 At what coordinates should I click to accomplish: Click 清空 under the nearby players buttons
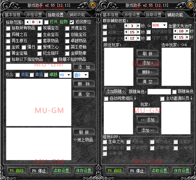pos(148,81)
